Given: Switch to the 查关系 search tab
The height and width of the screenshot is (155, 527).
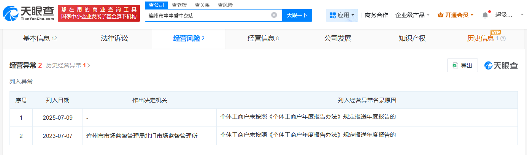Looking at the screenshot, I should point(202,5).
